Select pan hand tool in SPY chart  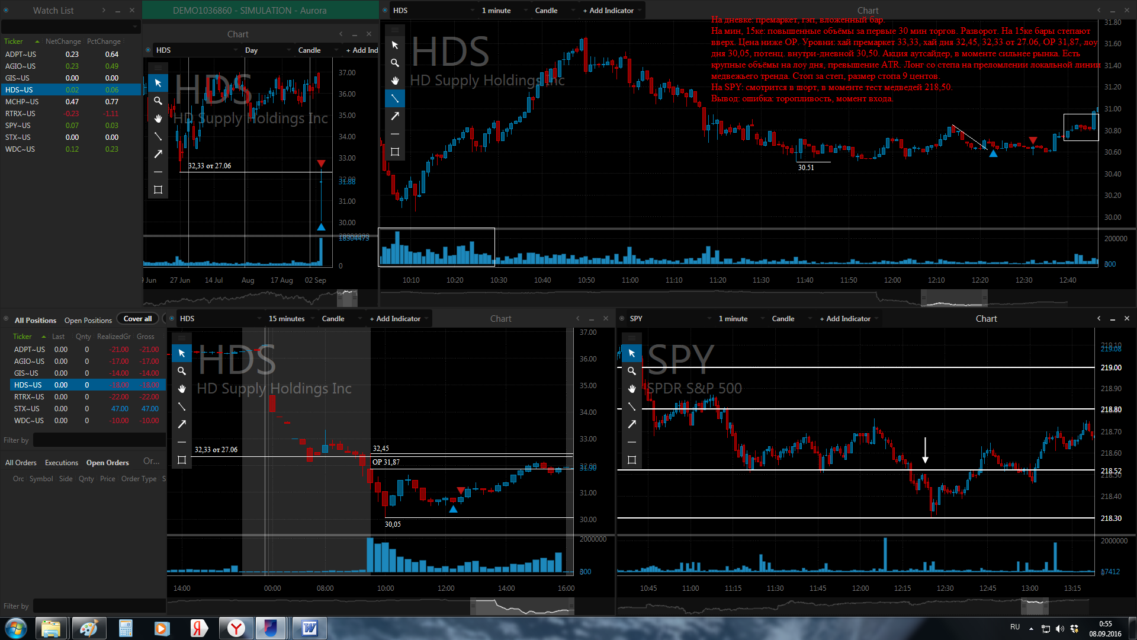[x=632, y=389]
